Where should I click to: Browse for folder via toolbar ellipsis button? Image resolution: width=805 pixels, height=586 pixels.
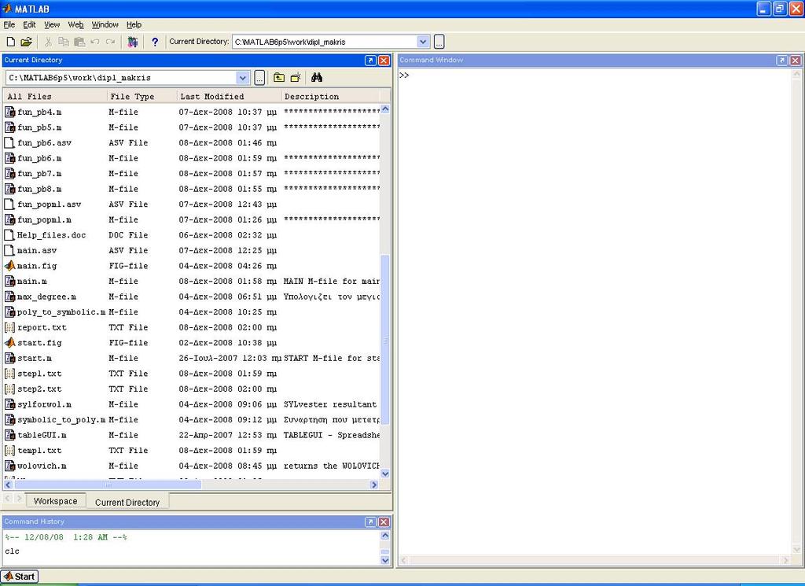[439, 42]
